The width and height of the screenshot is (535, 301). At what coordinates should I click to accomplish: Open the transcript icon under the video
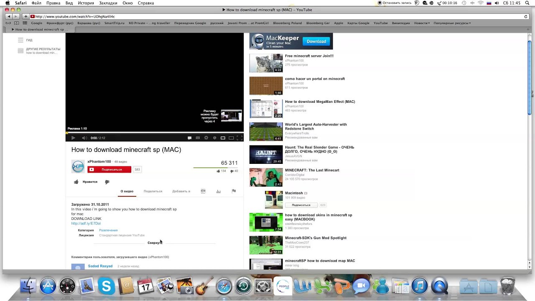click(203, 191)
